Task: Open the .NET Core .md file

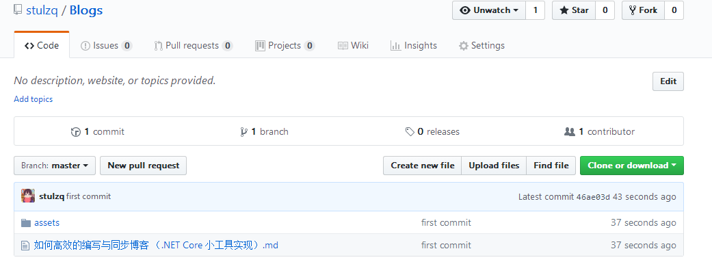Action: point(156,245)
